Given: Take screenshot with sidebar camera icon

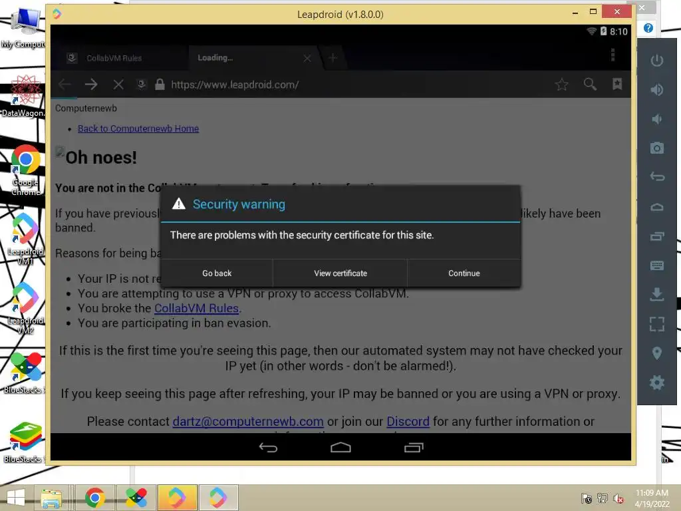Looking at the screenshot, I should click(x=656, y=148).
